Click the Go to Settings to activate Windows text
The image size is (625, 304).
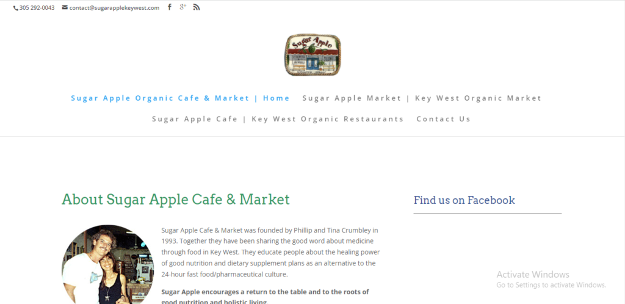pos(551,285)
